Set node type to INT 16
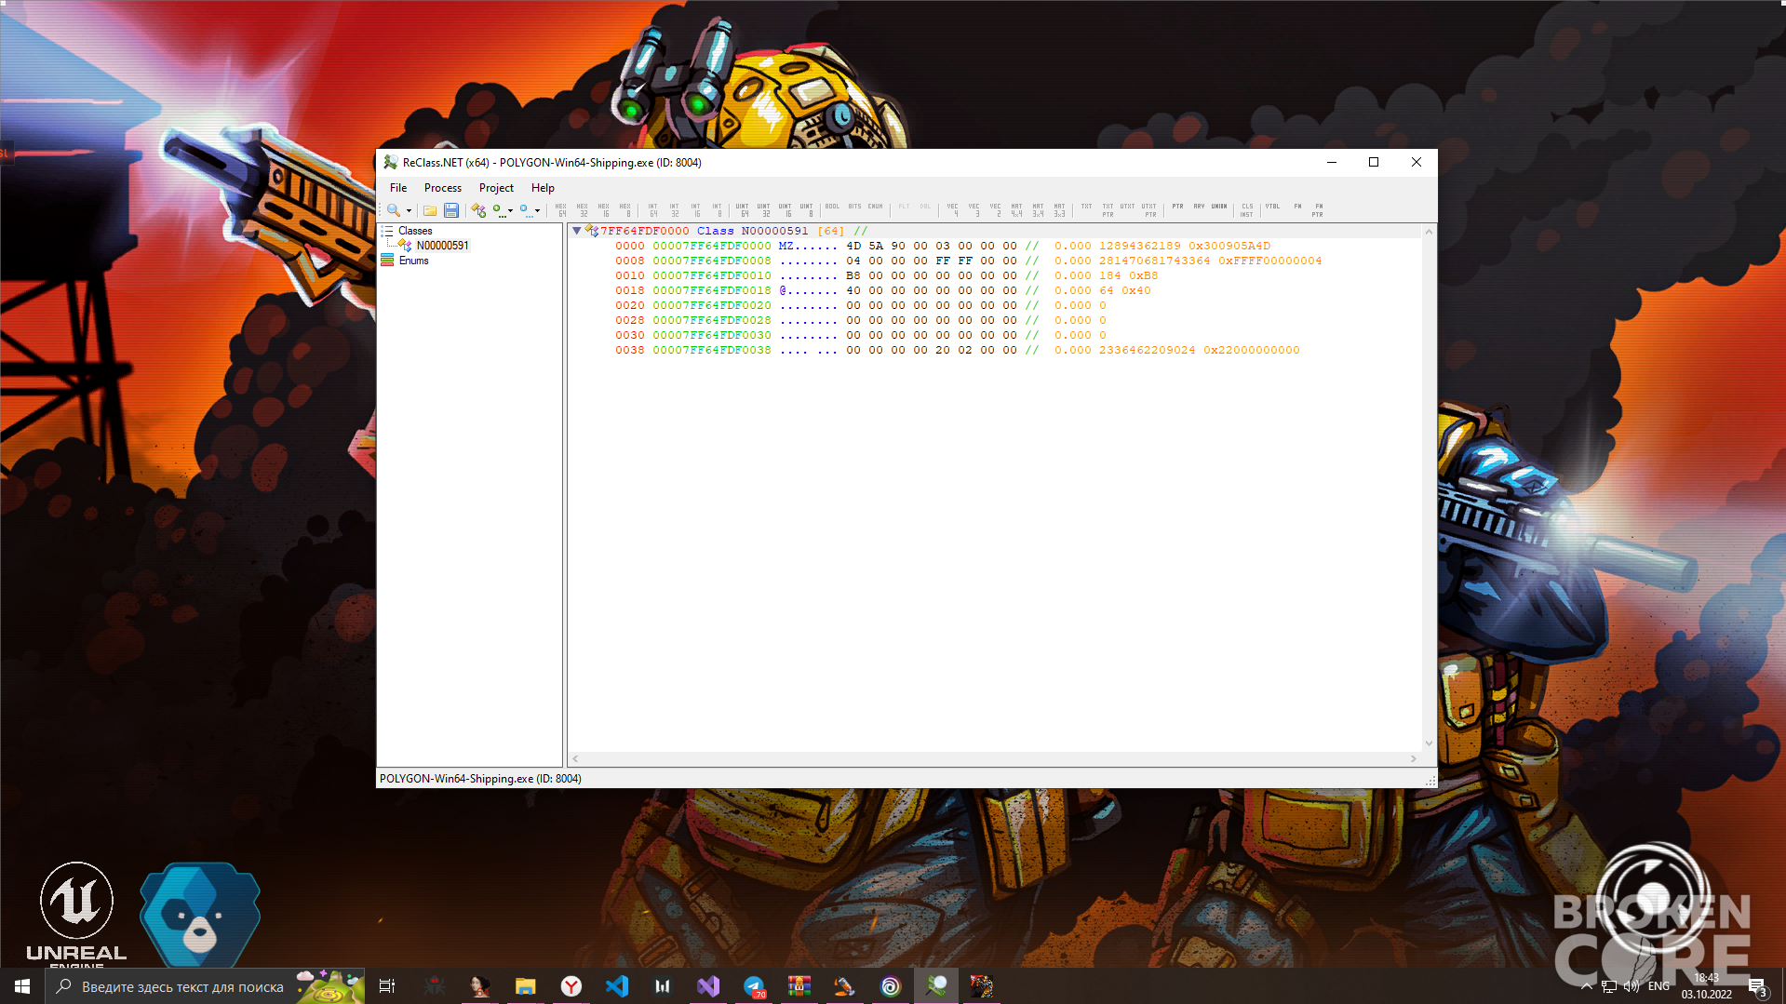 click(x=696, y=210)
